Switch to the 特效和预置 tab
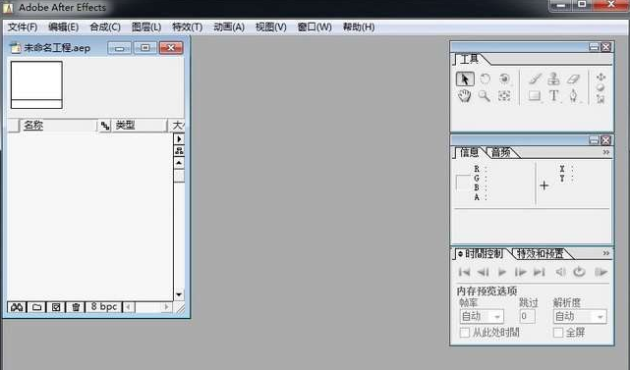 pyautogui.click(x=540, y=254)
